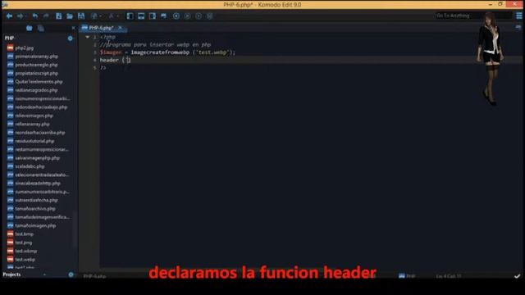Open the Places folder icon in sidebar

coord(30,28)
